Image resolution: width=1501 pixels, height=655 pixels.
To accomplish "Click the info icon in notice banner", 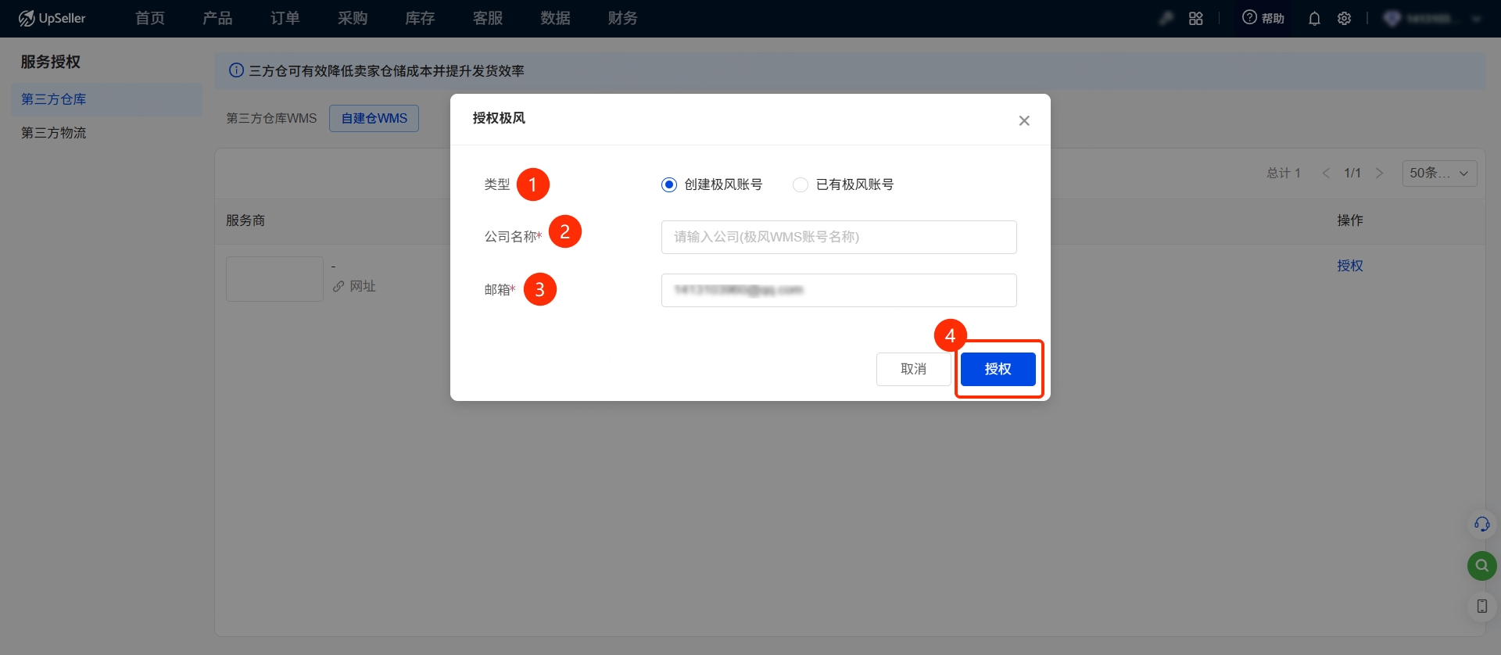I will [236, 70].
